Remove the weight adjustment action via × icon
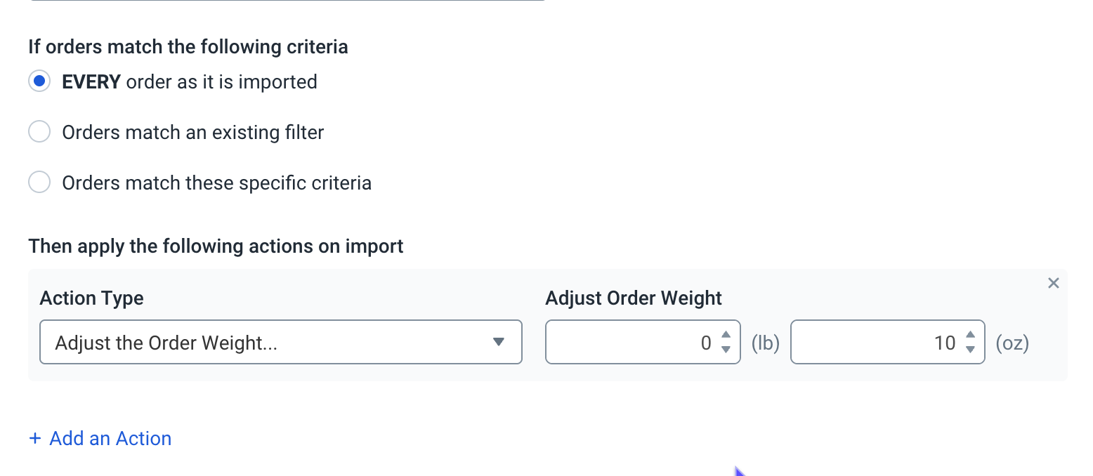This screenshot has height=476, width=1093. 1053,283
